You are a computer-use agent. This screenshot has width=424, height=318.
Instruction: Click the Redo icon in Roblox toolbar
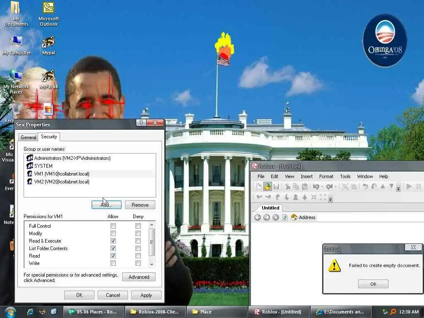[x=329, y=186]
